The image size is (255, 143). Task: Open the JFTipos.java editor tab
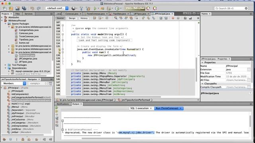140,14
